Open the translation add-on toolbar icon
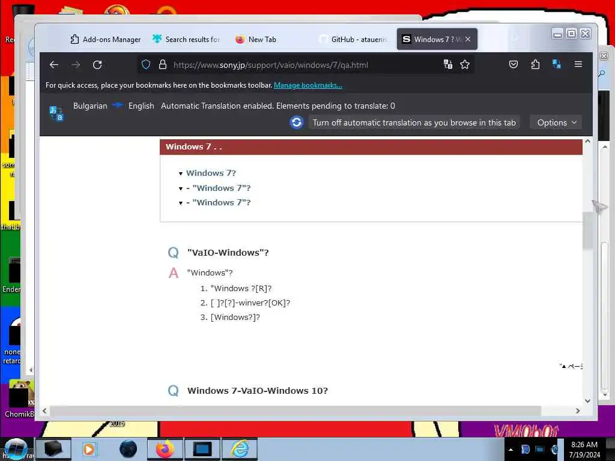 coord(557,64)
